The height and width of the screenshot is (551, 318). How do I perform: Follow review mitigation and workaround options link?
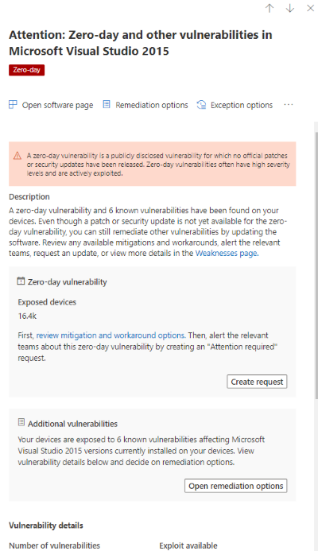coord(111,336)
